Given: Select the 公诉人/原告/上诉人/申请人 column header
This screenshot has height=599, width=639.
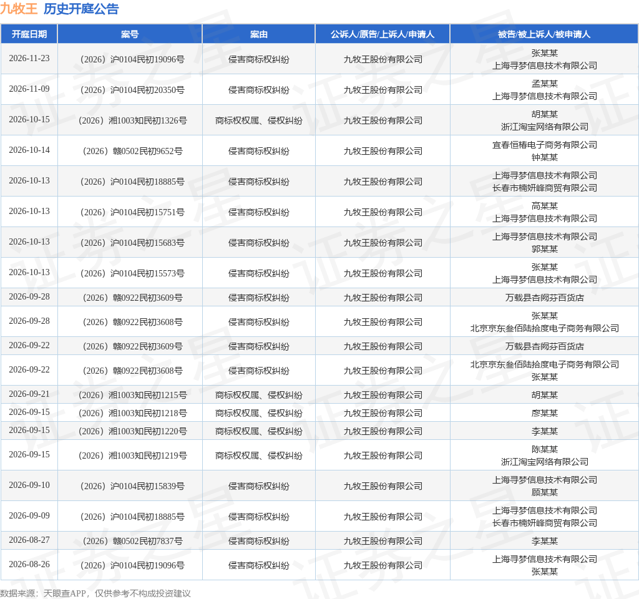Looking at the screenshot, I should pyautogui.click(x=383, y=34).
